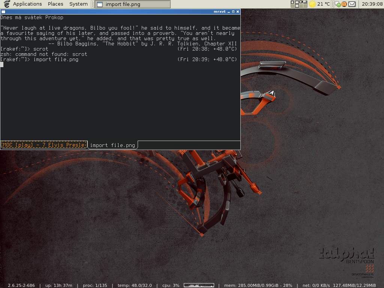The height and width of the screenshot is (288, 384).
Task: Open the System menu
Action: tap(78, 4)
